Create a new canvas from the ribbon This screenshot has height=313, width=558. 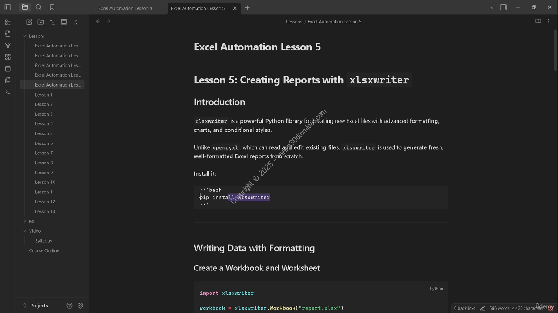(8, 57)
